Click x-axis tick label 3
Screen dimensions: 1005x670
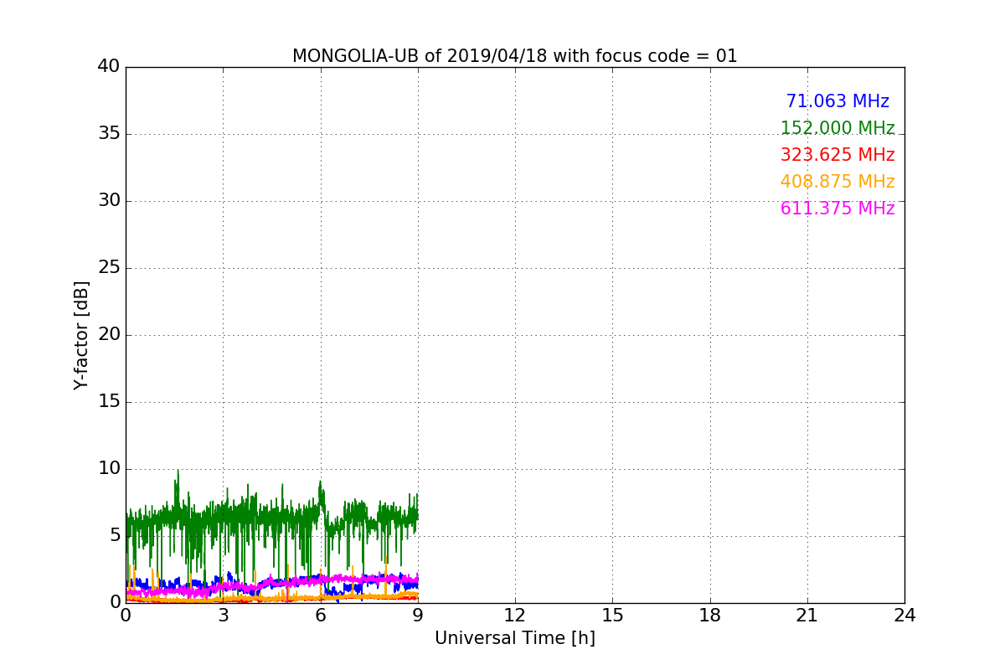(x=224, y=615)
